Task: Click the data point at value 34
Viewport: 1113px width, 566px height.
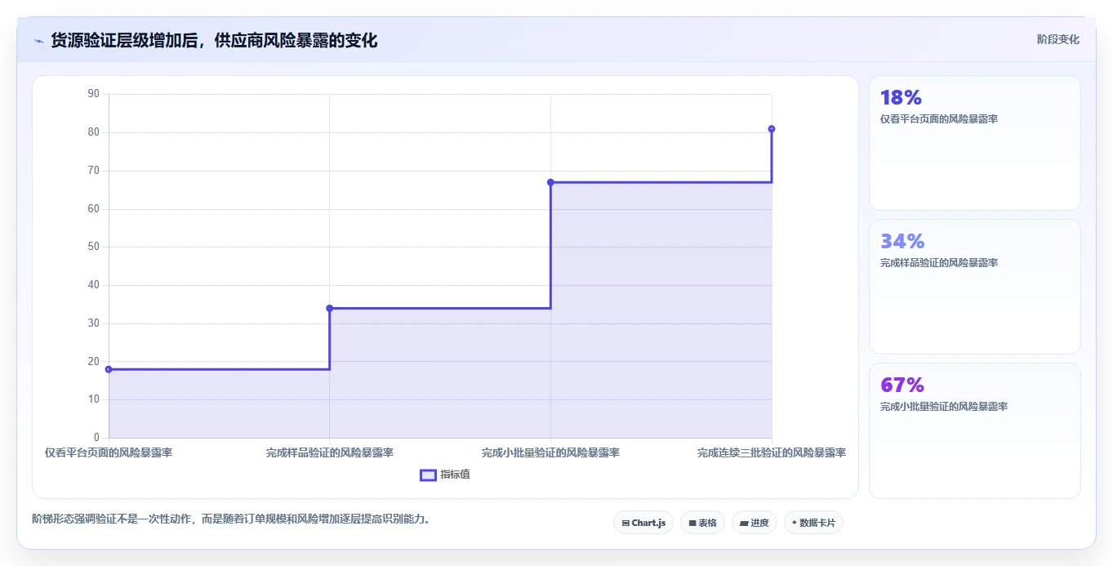Action: [x=330, y=308]
